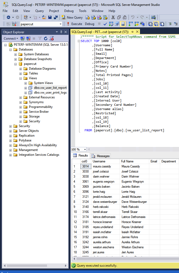Open the Query menu

(40, 11)
